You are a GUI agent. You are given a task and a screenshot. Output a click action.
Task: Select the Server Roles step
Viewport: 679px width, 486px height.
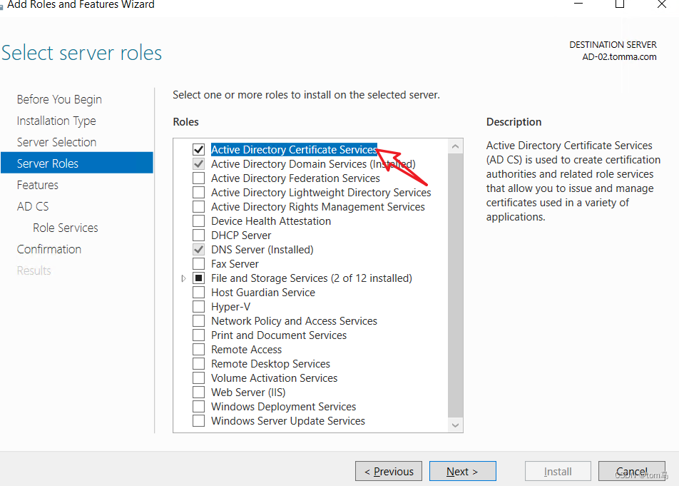pos(77,163)
